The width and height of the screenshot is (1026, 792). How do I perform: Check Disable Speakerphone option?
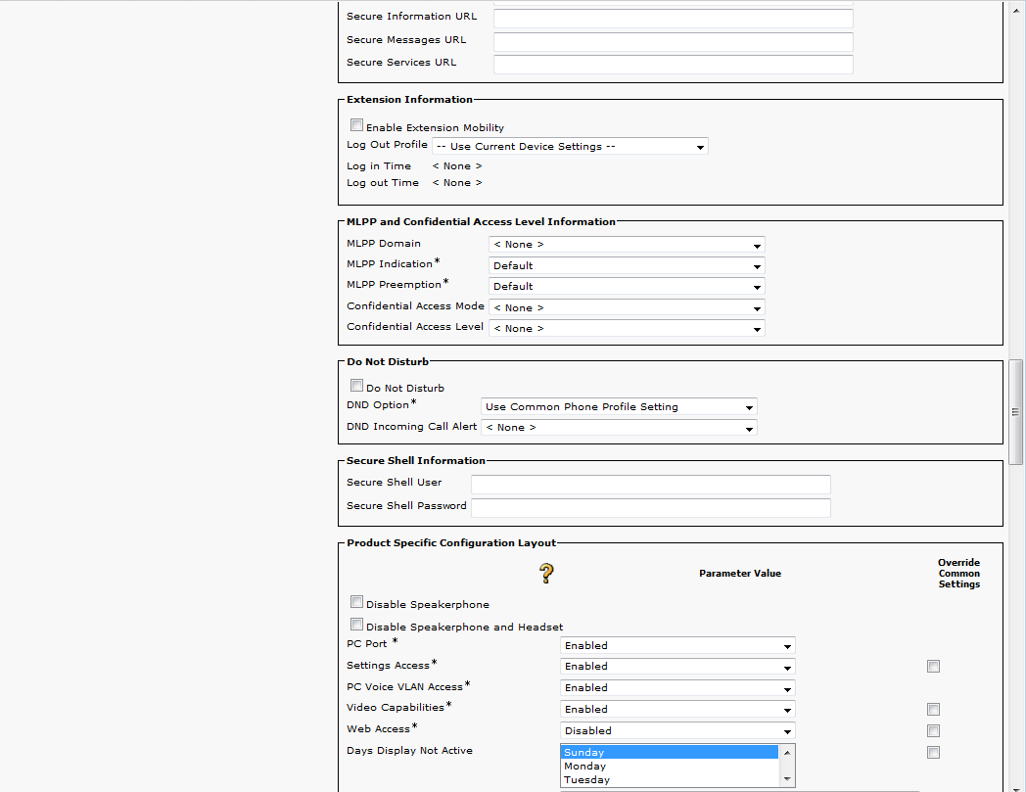tap(357, 602)
